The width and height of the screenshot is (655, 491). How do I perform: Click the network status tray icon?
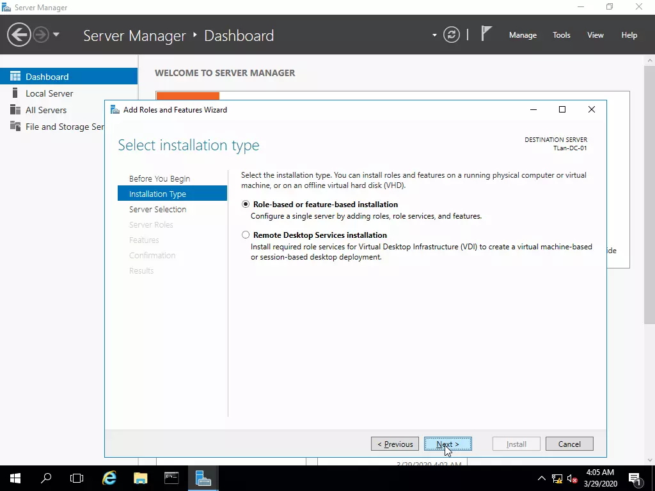557,479
